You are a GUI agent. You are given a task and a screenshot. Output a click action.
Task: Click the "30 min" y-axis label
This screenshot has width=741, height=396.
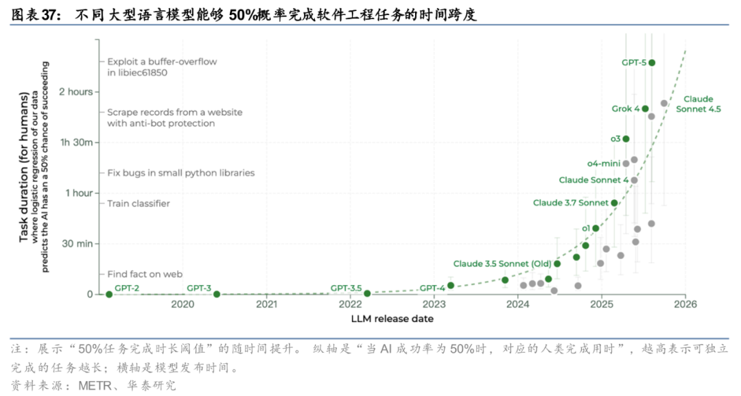coord(78,243)
